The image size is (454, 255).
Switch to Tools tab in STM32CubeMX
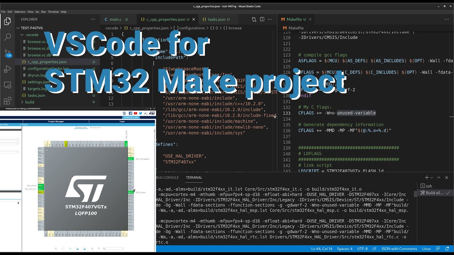122,121
